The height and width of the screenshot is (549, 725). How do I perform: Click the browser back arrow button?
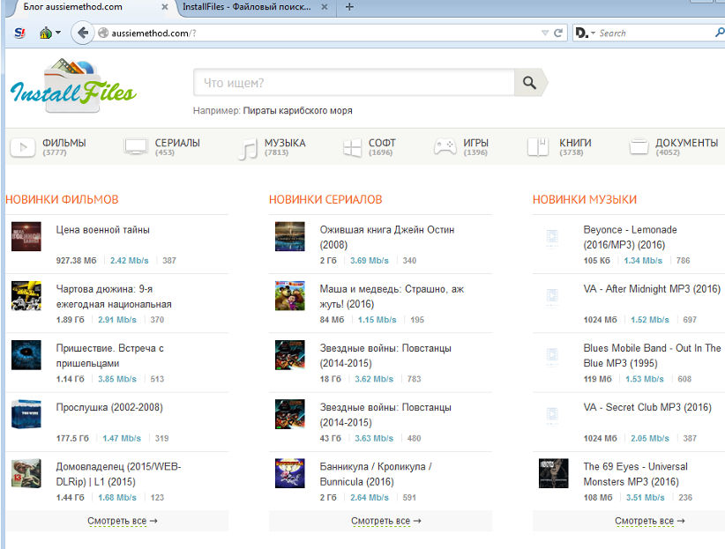(84, 33)
